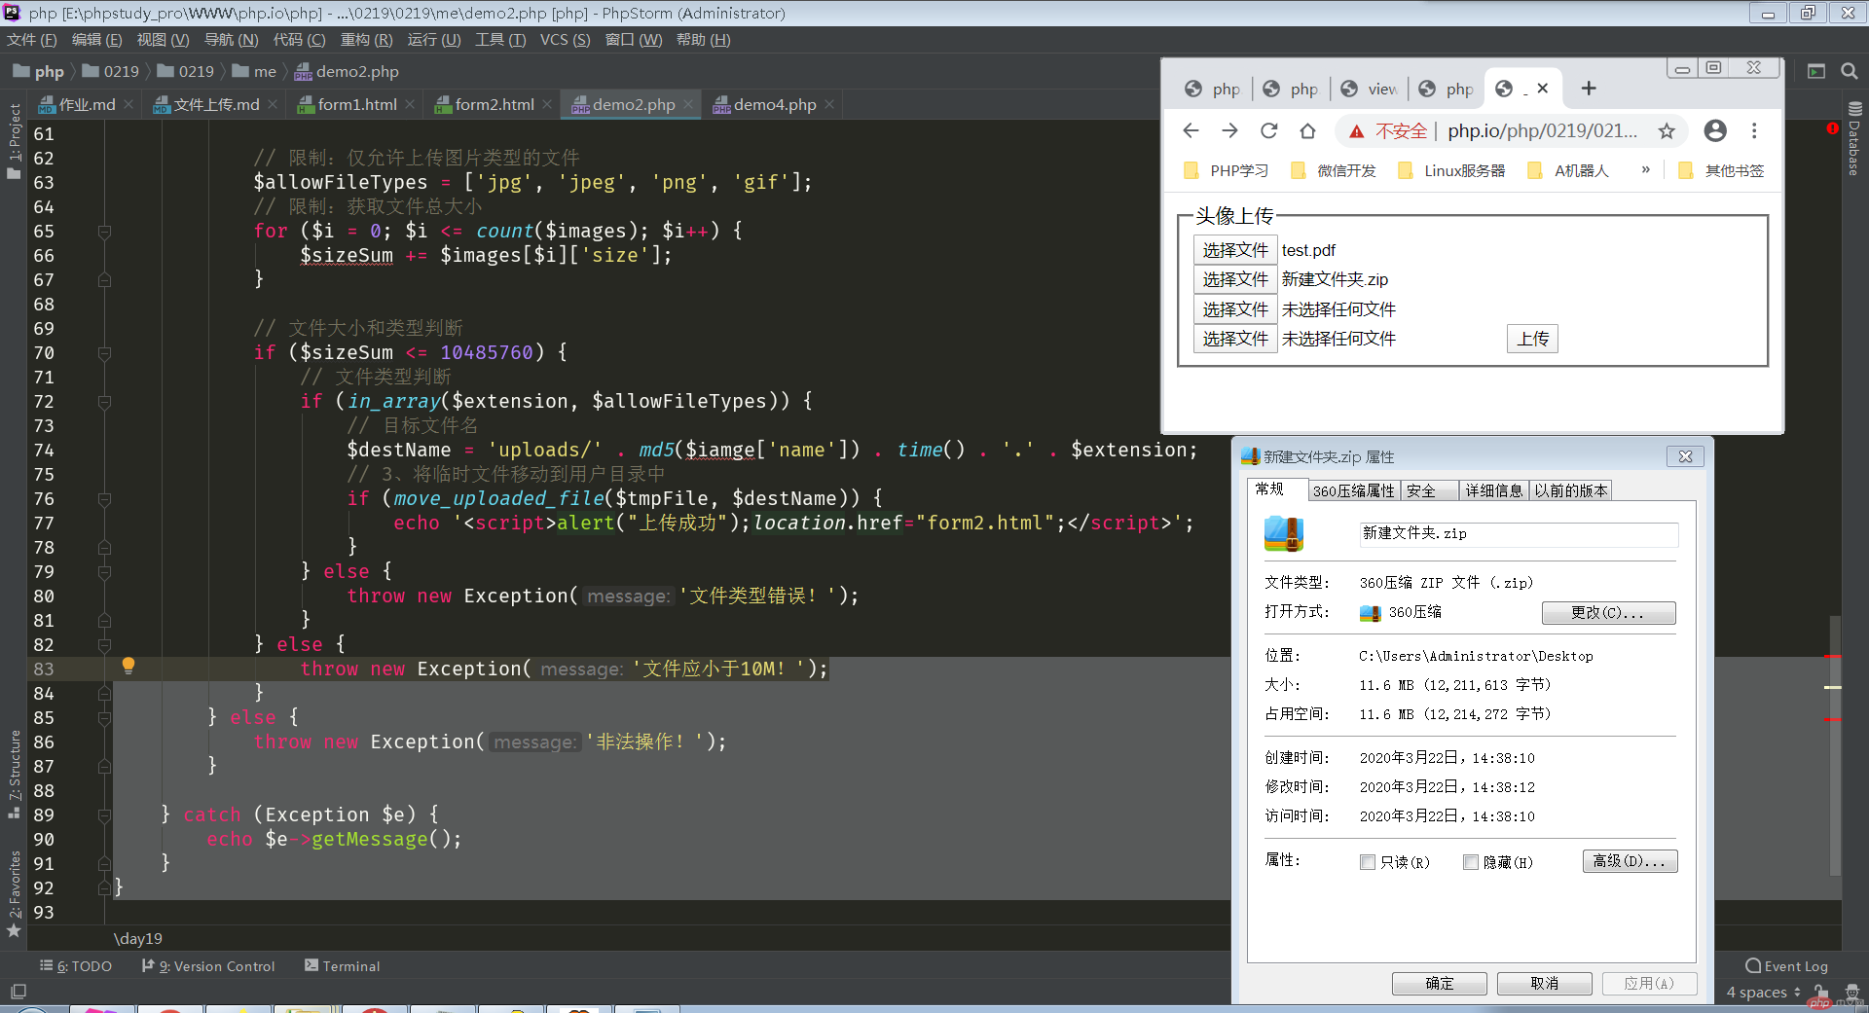
Task: Close the demo2.php editor tab
Action: point(688,104)
